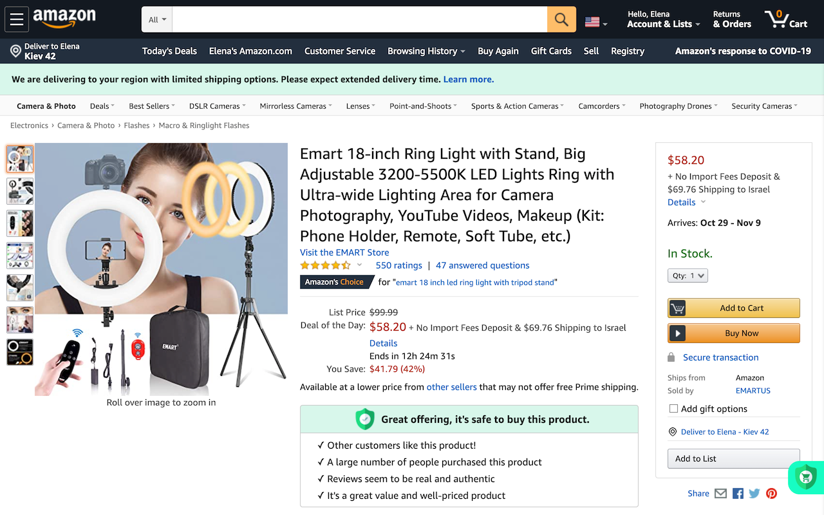Pin the product on Pinterest
This screenshot has height=515, width=824.
tap(771, 494)
